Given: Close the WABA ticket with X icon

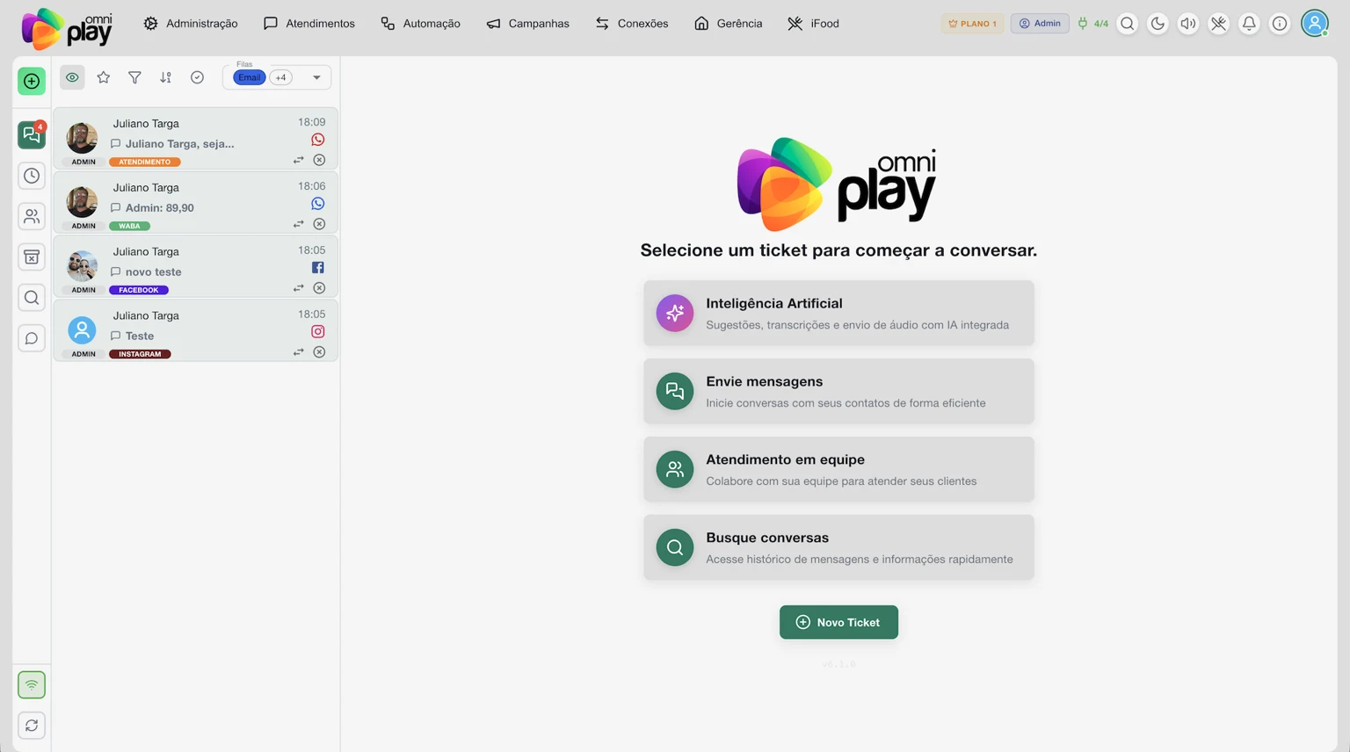Looking at the screenshot, I should point(319,224).
